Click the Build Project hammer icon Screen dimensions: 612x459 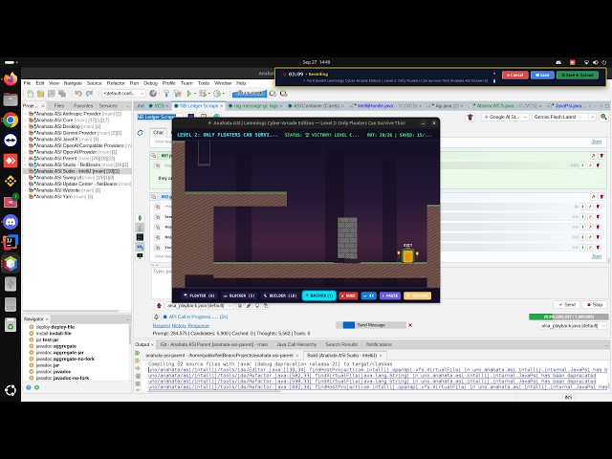166,94
